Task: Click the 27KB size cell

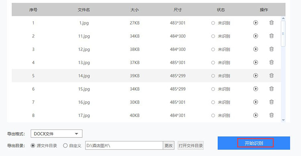Action: coord(134,23)
